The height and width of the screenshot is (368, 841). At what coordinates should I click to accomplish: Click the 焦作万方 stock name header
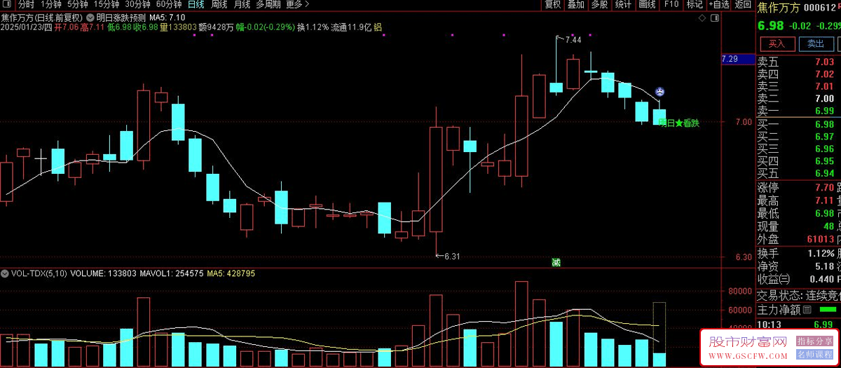tap(778, 8)
